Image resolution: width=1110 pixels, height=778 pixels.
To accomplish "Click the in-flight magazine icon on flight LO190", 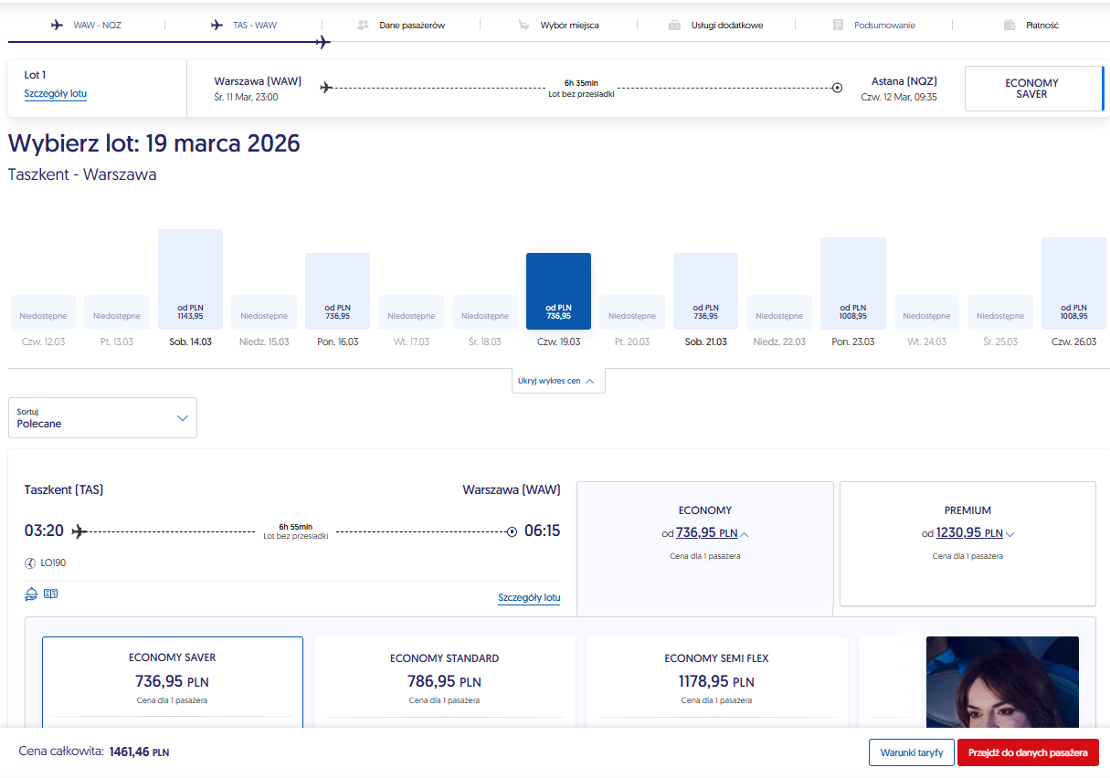I will point(50,594).
